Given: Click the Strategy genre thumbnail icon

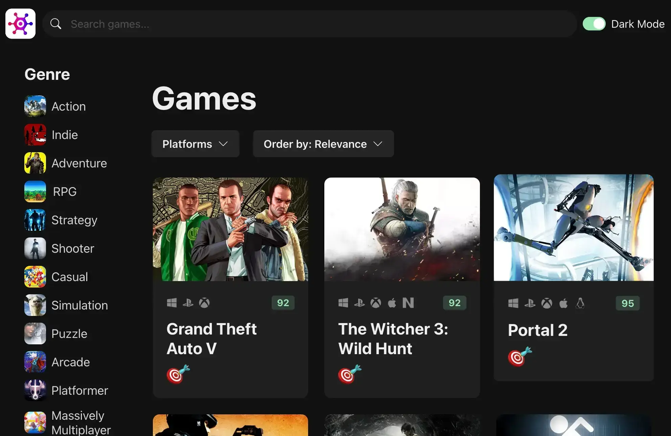Looking at the screenshot, I should pos(35,220).
